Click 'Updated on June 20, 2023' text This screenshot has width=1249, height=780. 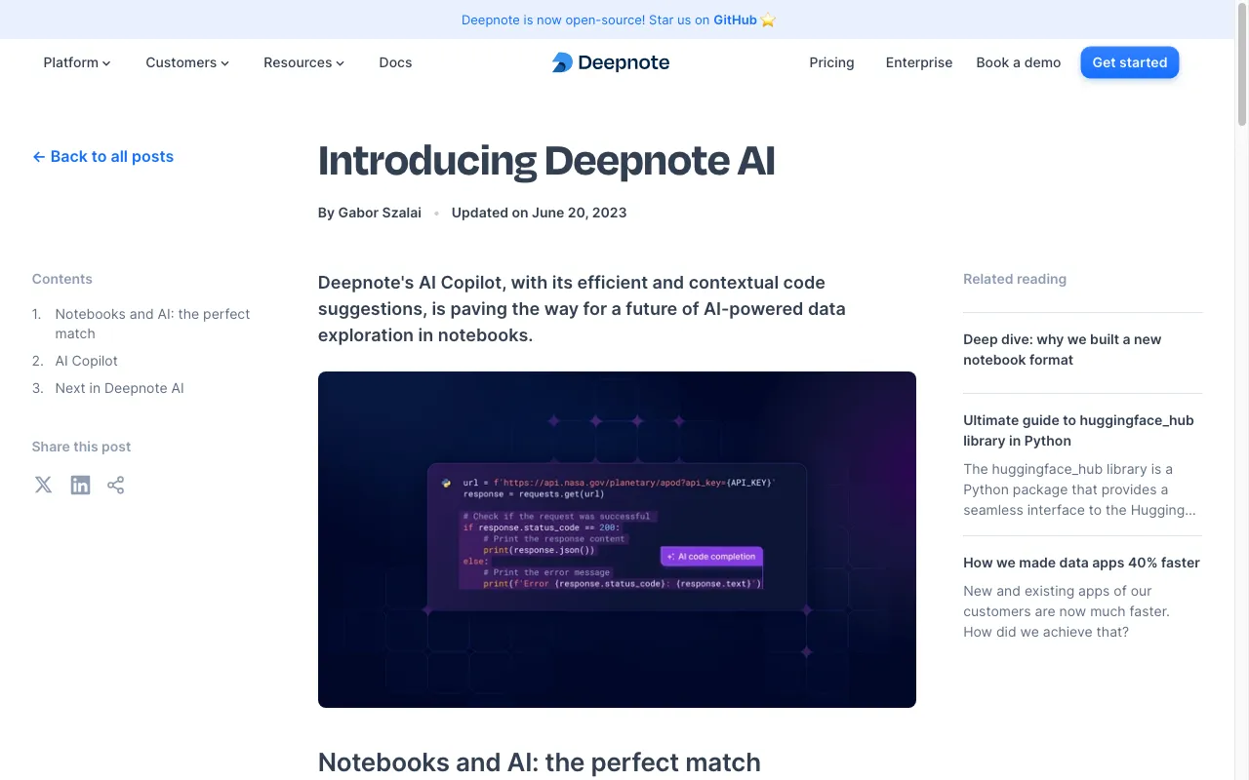539,213
